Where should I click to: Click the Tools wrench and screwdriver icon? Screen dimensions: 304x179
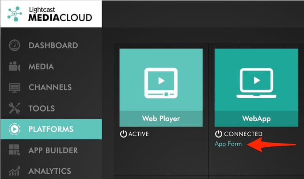click(x=15, y=108)
